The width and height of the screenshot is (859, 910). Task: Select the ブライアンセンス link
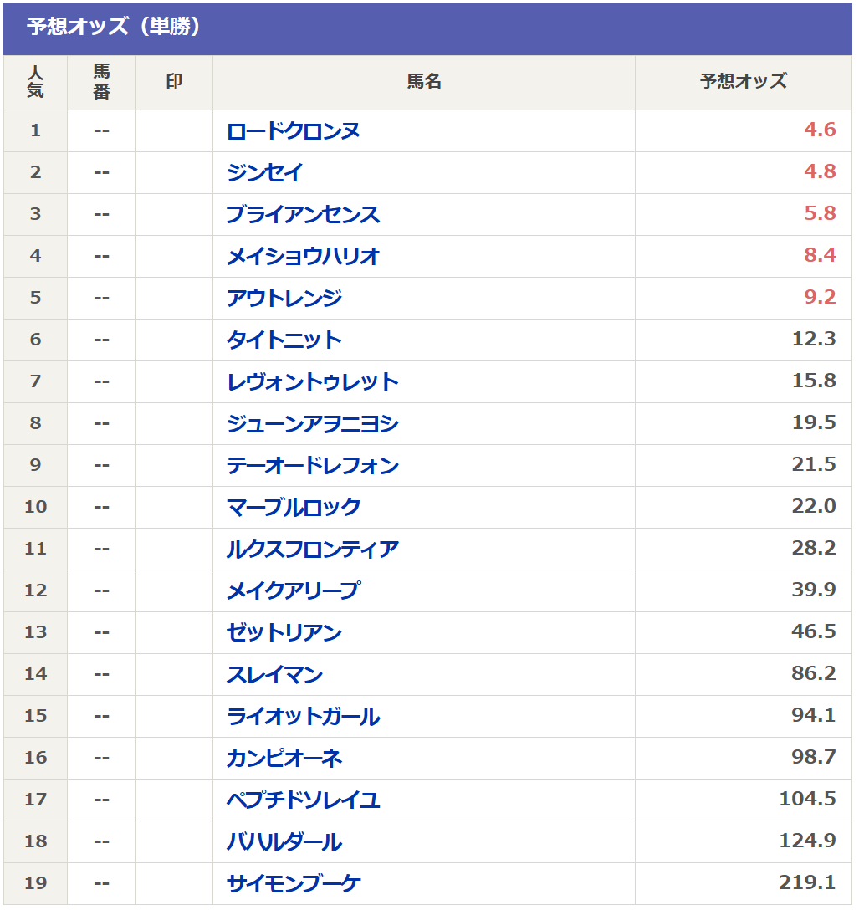(303, 215)
